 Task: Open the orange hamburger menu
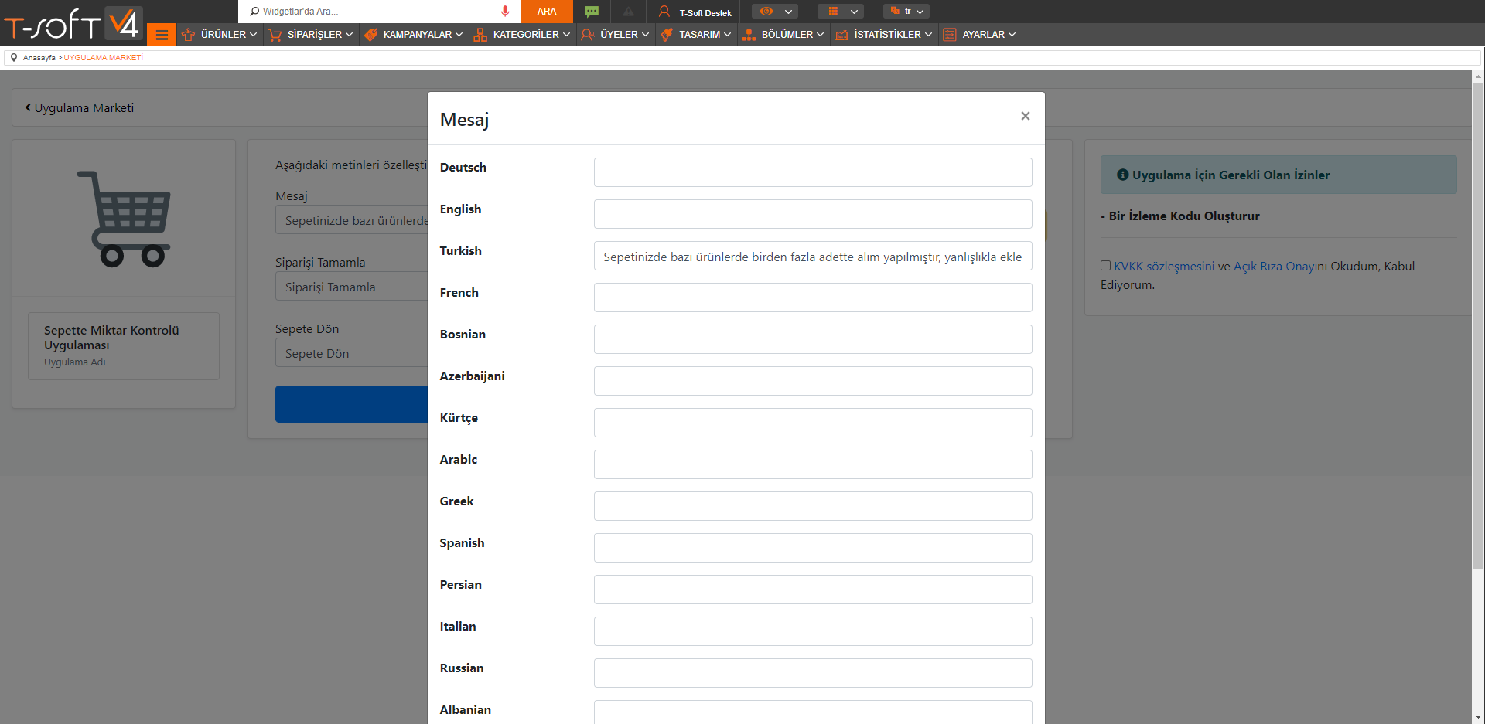[x=162, y=35]
